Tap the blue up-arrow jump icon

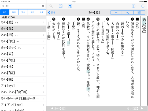click(x=70, y=6)
